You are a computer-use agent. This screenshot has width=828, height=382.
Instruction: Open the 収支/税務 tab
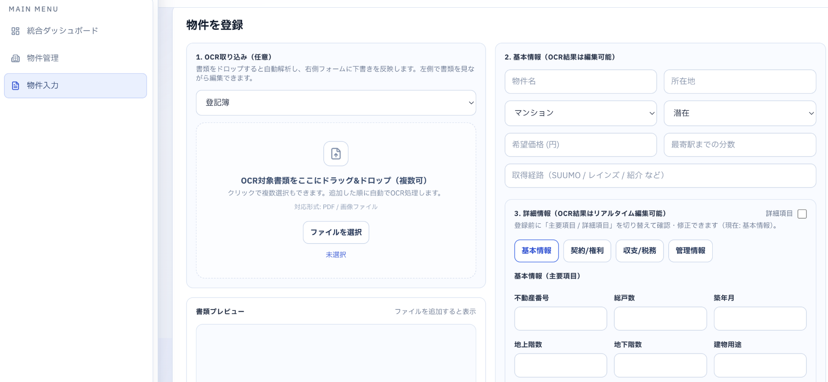coord(640,251)
